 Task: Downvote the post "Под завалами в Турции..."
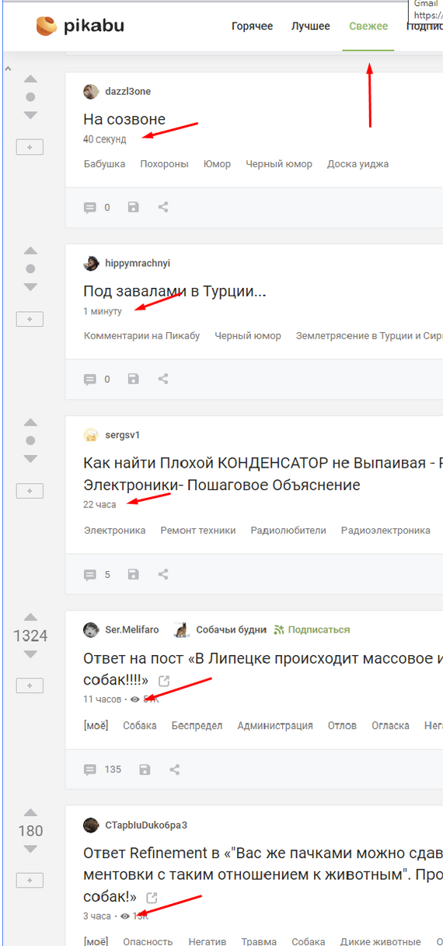30,287
